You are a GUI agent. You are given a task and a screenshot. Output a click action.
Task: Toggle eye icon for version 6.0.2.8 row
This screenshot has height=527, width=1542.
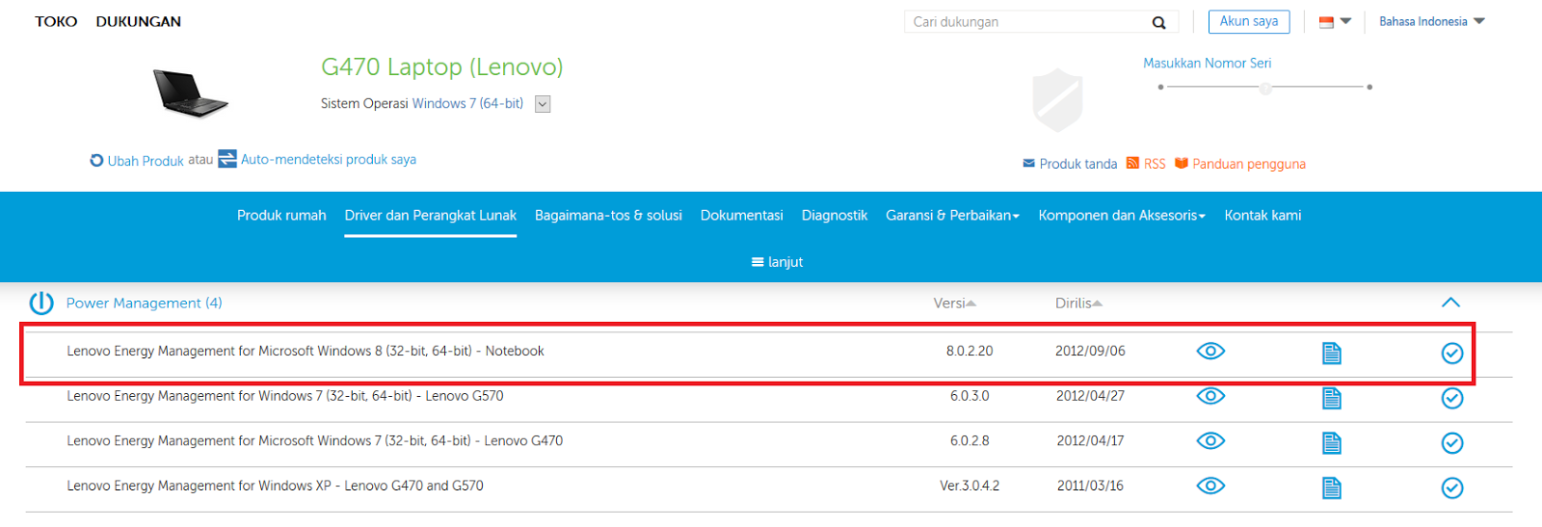1210,440
